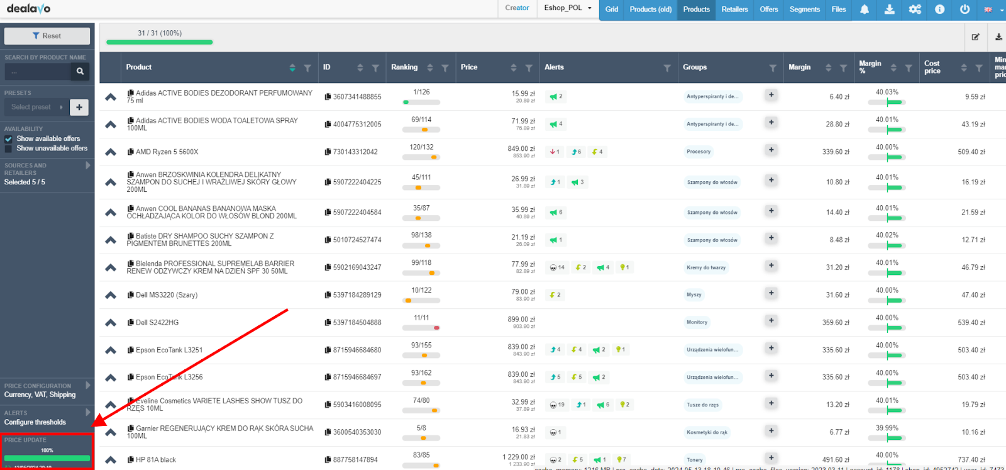Viewport: 1006px width, 470px height.
Task: Open the notifications bell icon
Action: 865,9
